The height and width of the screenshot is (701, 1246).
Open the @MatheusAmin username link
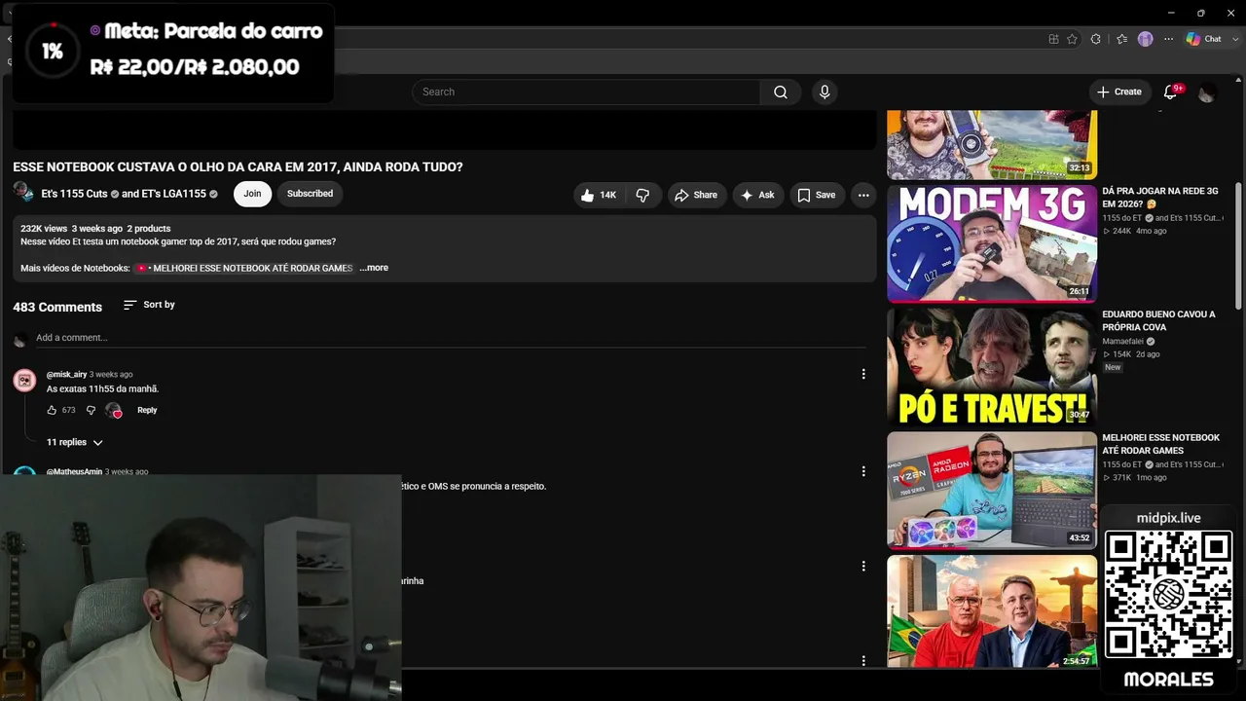coord(74,472)
